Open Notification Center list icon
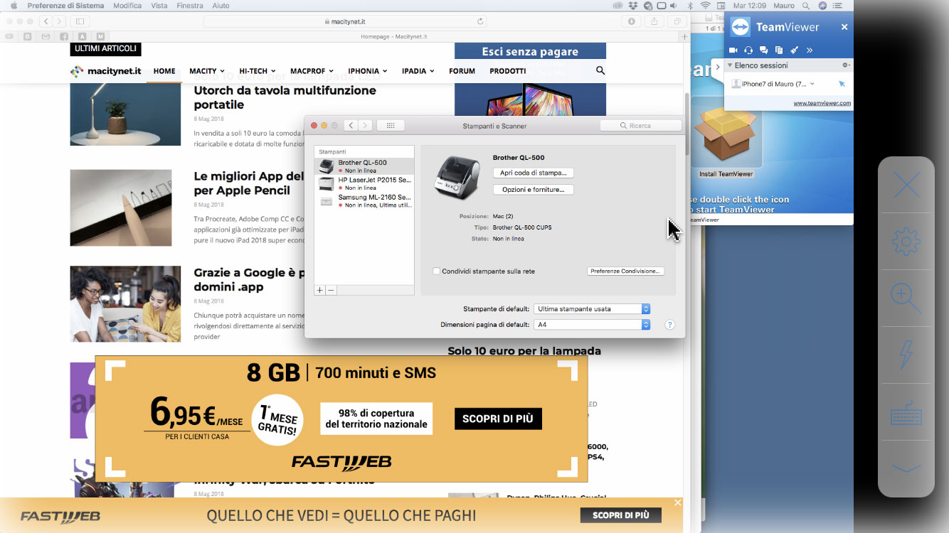The image size is (949, 533). pos(839,6)
